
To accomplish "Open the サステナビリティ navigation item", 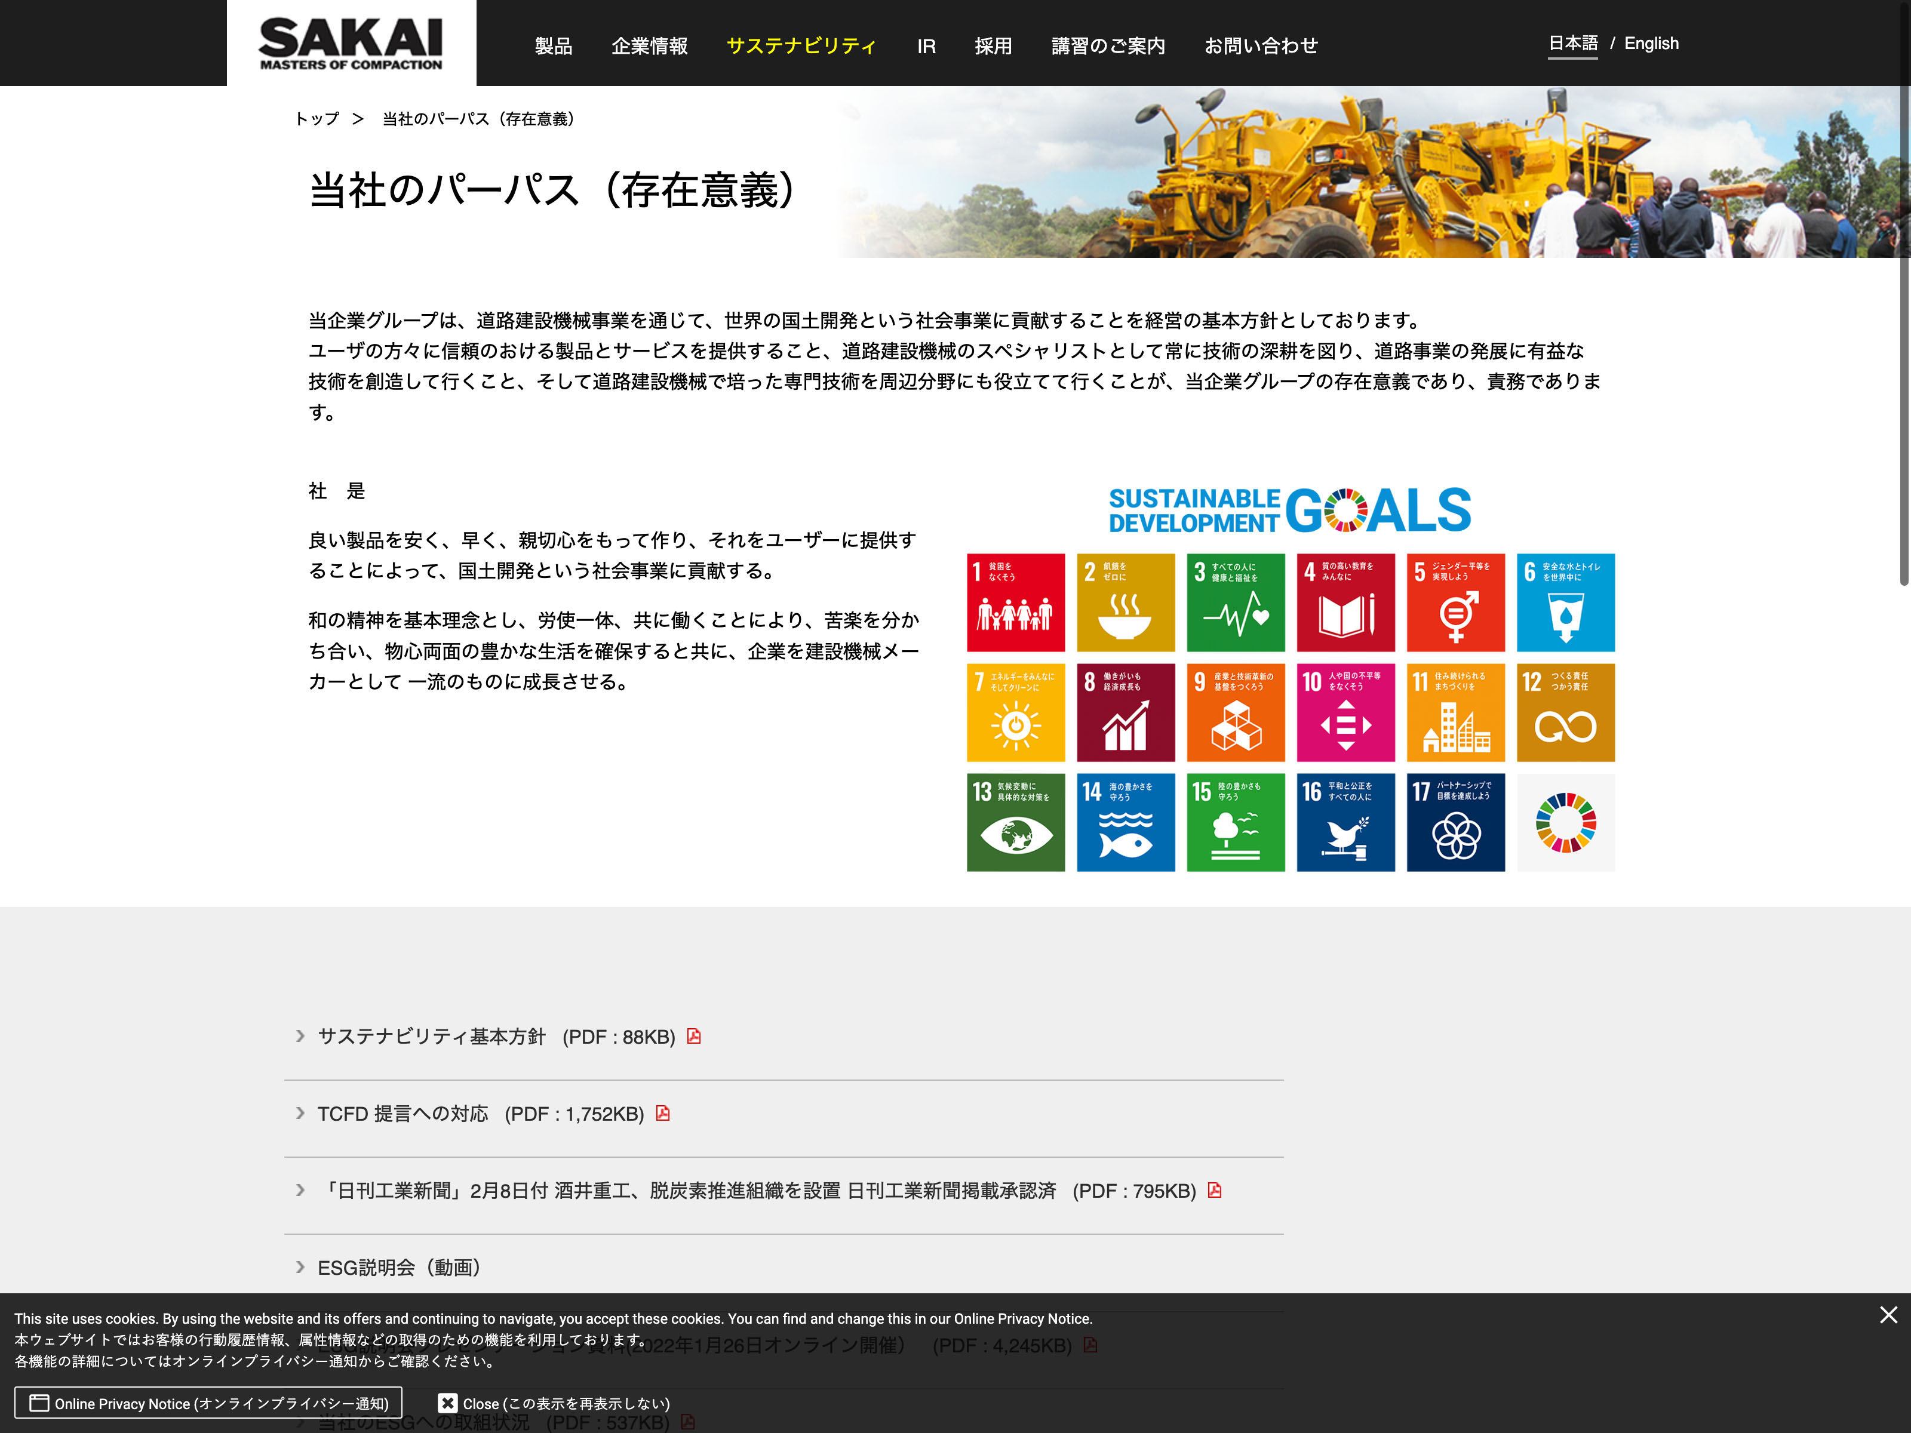I will 801,46.
